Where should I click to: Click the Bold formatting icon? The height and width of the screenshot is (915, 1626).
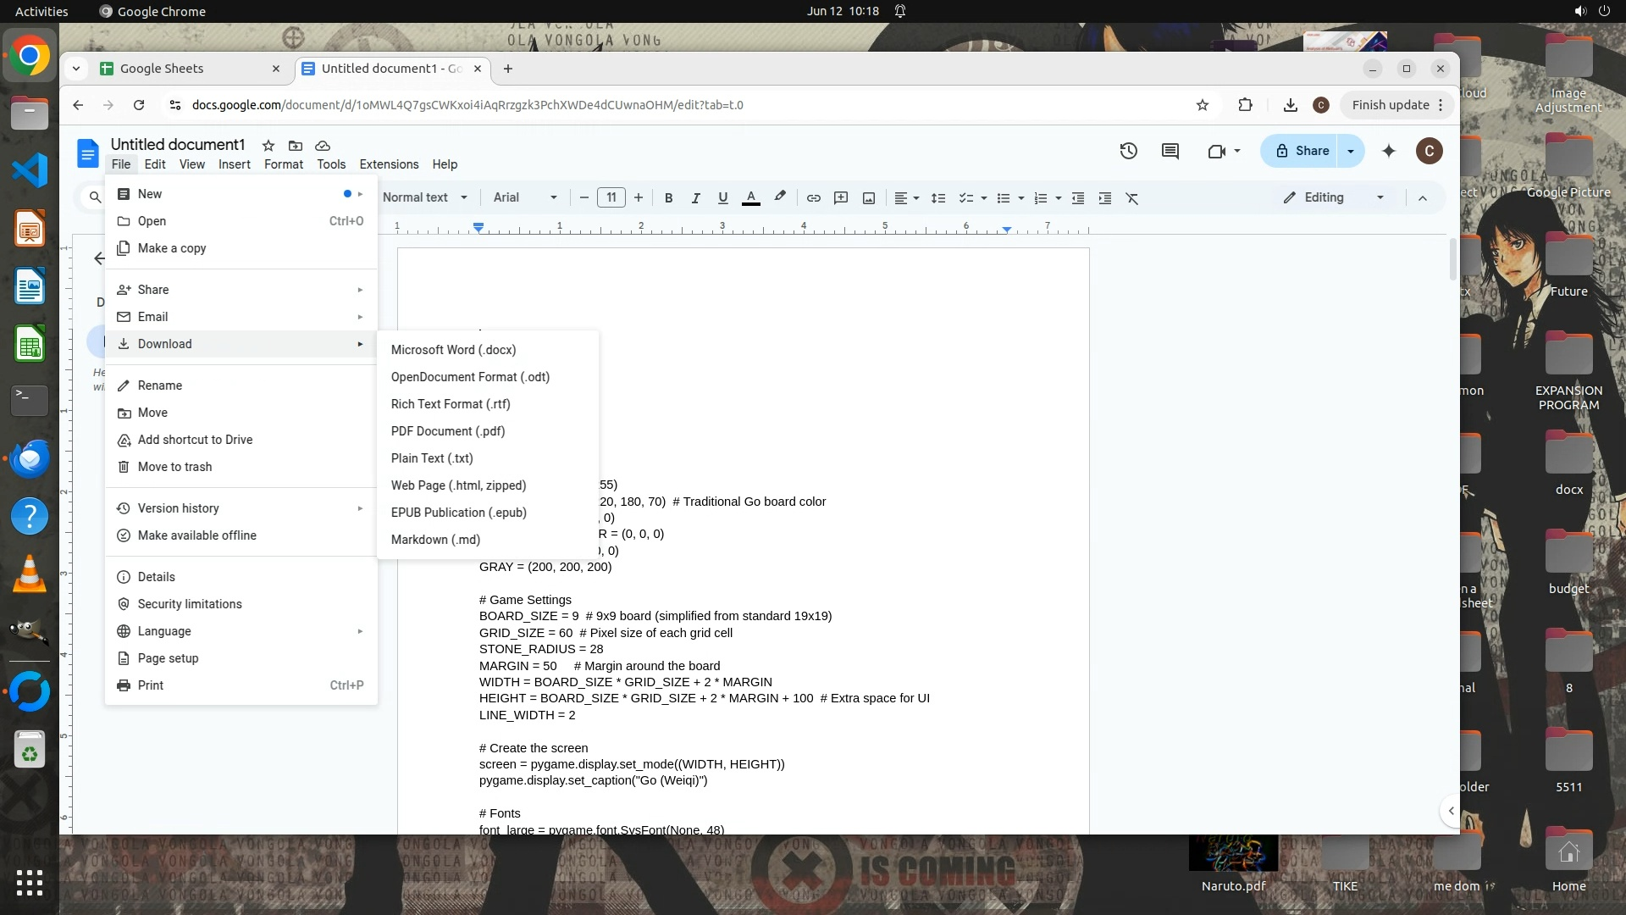[668, 197]
